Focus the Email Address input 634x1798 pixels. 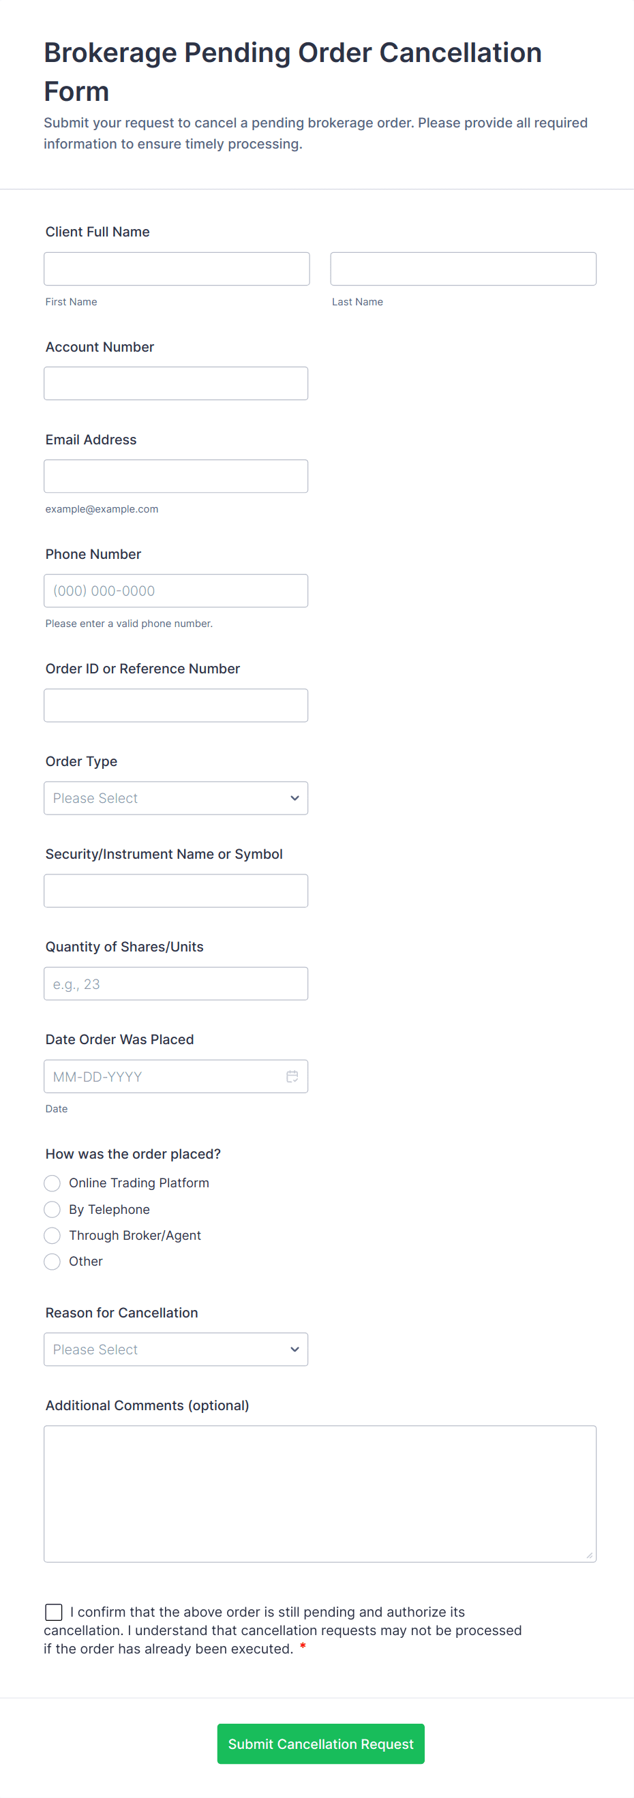point(176,476)
